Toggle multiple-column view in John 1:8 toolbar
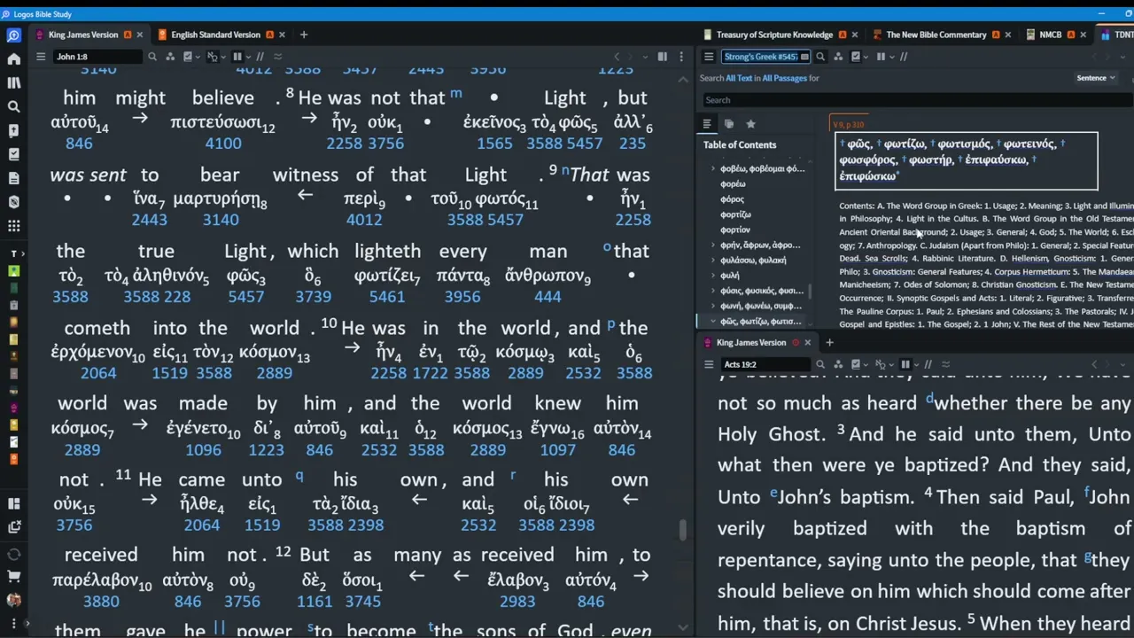This screenshot has height=638, width=1134. point(238,57)
